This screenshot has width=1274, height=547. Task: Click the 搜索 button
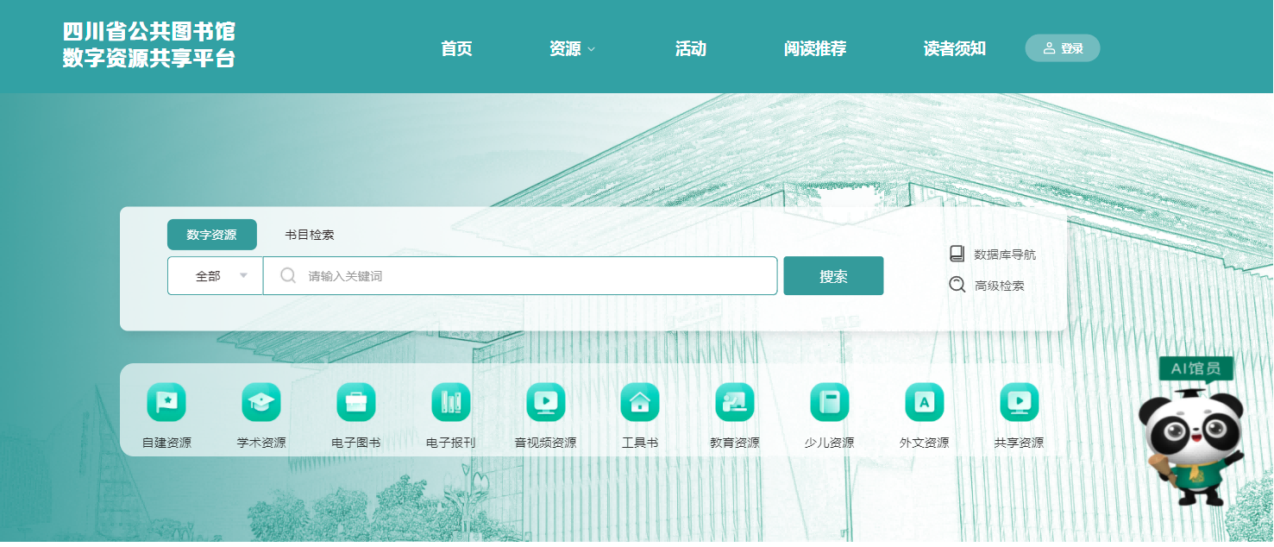[833, 276]
